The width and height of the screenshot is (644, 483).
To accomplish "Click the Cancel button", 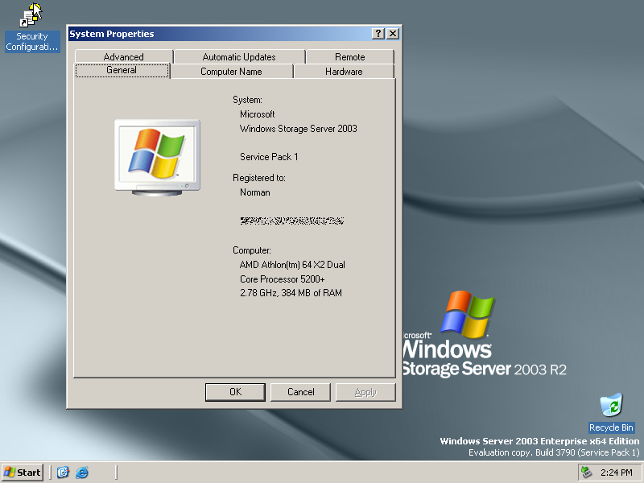I will pos(300,392).
